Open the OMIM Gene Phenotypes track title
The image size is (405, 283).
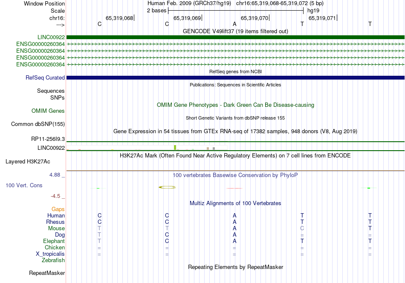tap(235, 105)
